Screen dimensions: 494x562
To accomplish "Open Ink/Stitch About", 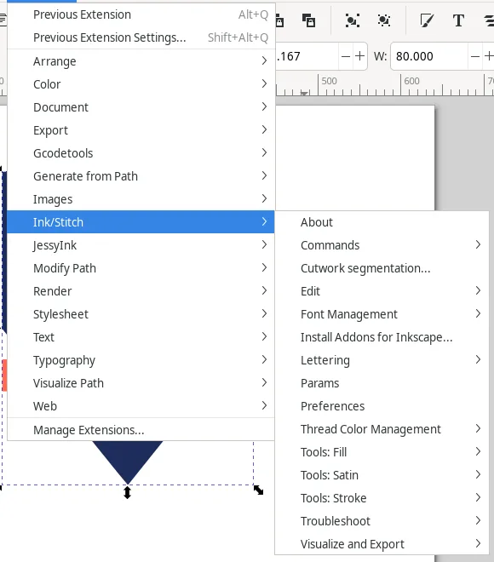I will tap(382, 222).
